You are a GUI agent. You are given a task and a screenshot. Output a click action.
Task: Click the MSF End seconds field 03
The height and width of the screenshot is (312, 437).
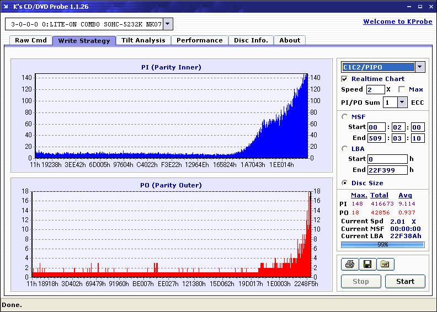[x=398, y=138]
